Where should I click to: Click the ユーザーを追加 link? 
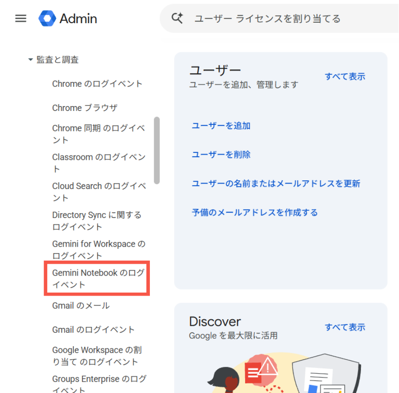[x=221, y=126]
